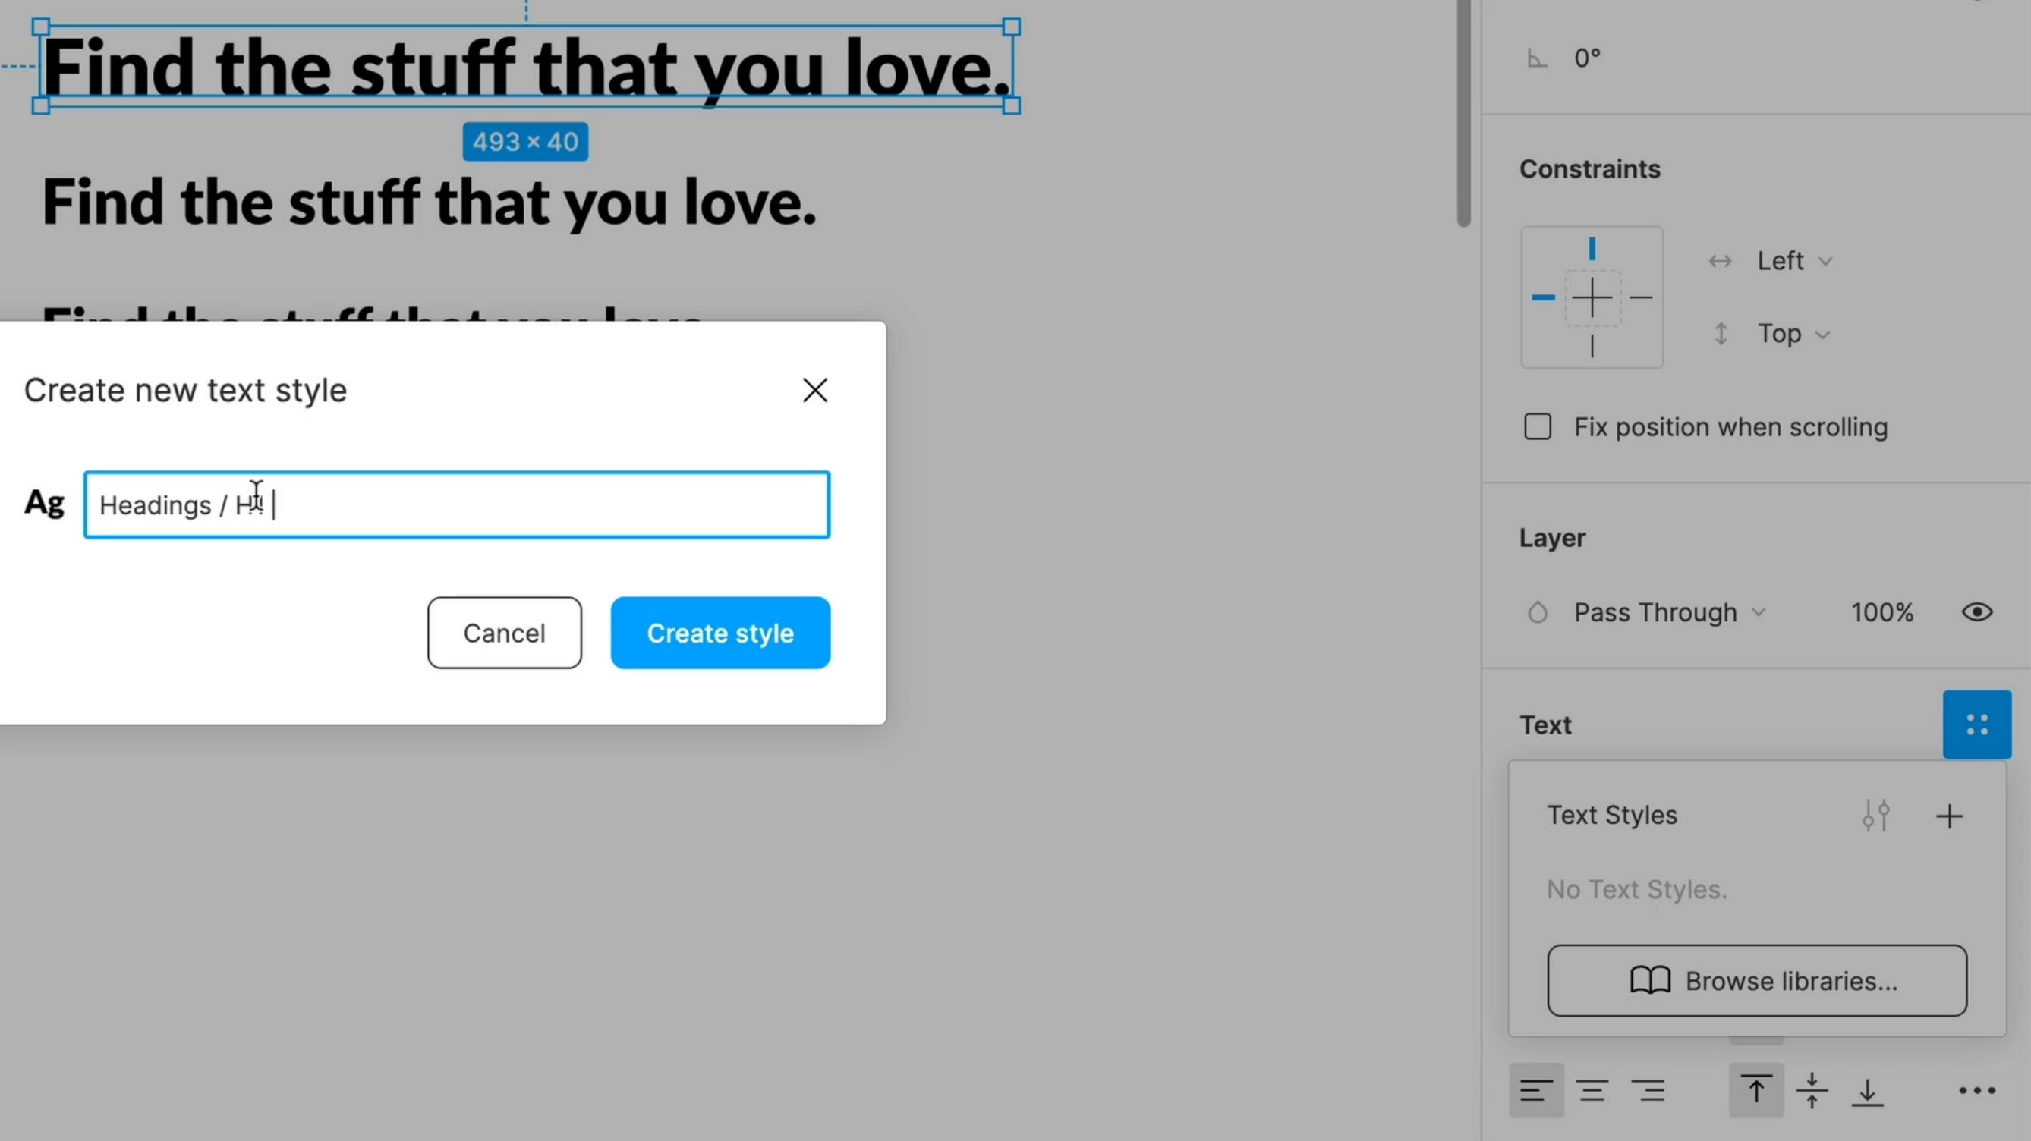Viewport: 2031px width, 1141px height.
Task: Close the Create new text style dialog
Action: point(814,390)
